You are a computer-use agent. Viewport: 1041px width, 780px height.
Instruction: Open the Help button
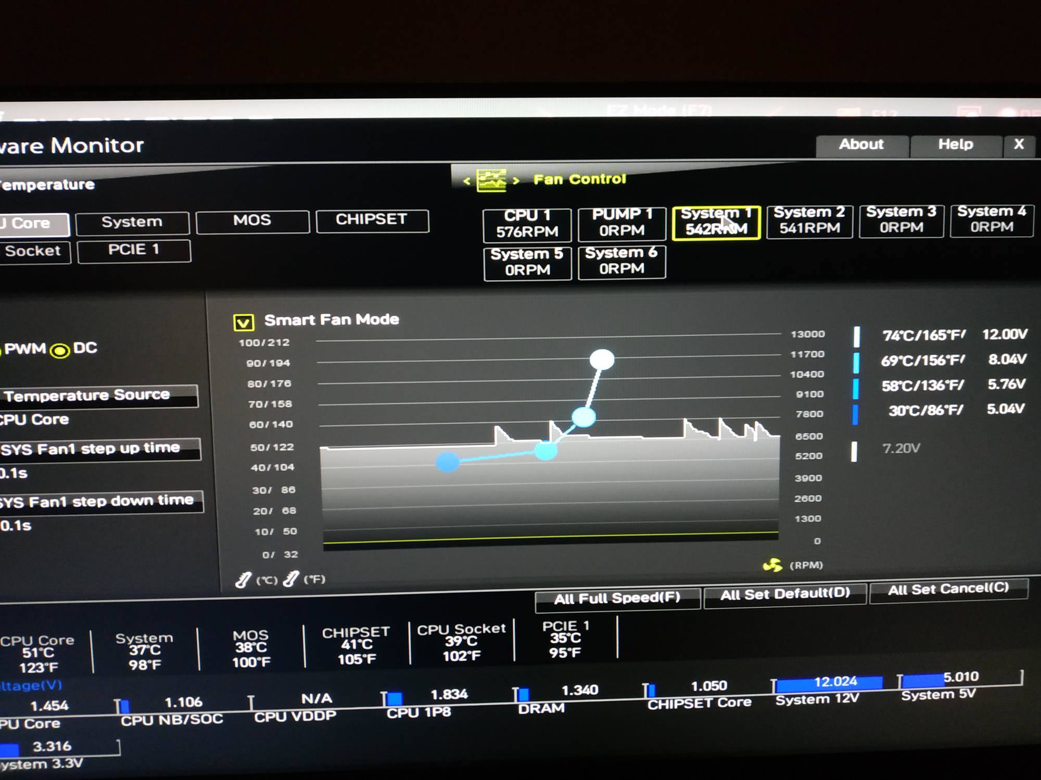[956, 145]
